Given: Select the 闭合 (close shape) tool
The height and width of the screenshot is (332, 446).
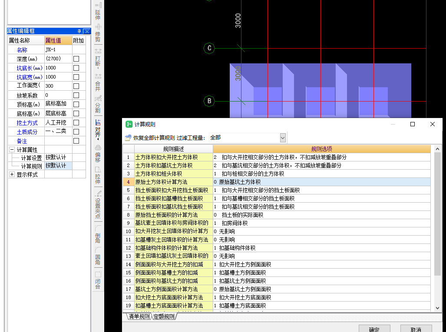Looking at the screenshot, I should [x=98, y=280].
